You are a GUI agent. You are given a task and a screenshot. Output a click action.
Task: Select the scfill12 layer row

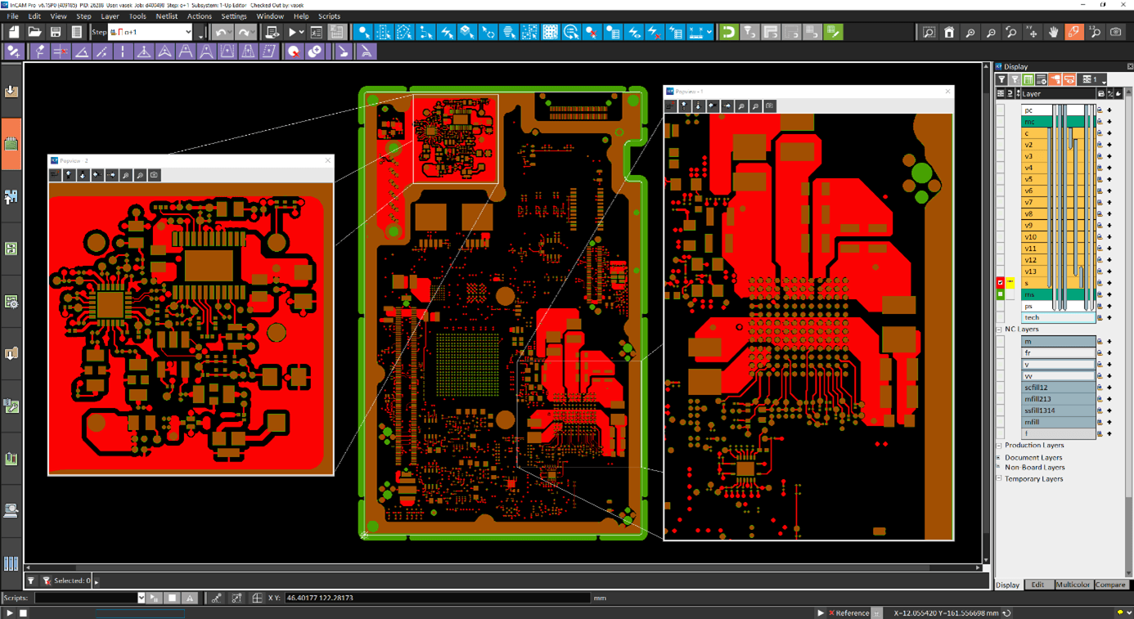(1057, 388)
